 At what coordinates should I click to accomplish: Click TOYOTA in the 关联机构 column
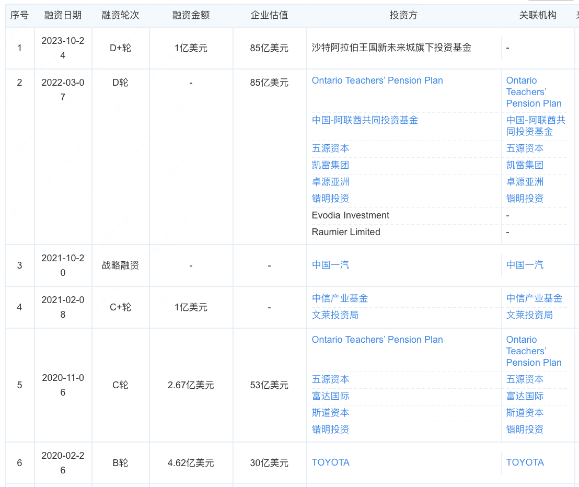coord(525,462)
